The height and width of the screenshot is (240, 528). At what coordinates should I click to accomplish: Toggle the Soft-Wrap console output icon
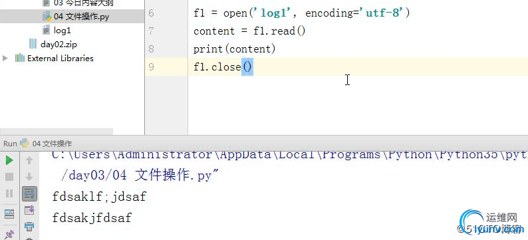(x=29, y=193)
